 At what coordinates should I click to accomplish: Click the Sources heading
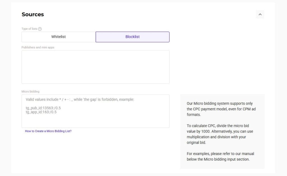pyautogui.click(x=33, y=15)
